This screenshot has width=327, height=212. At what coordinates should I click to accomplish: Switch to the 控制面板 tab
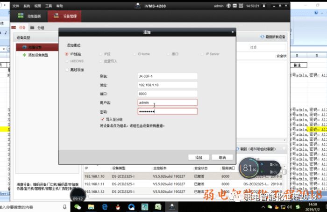(29, 16)
